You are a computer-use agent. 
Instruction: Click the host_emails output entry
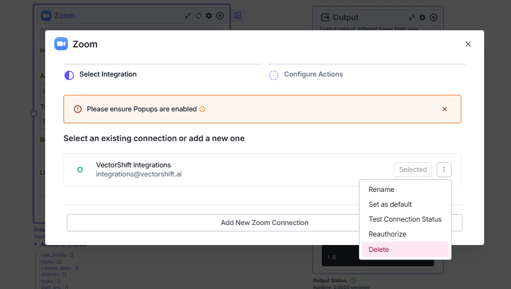coord(57,255)
